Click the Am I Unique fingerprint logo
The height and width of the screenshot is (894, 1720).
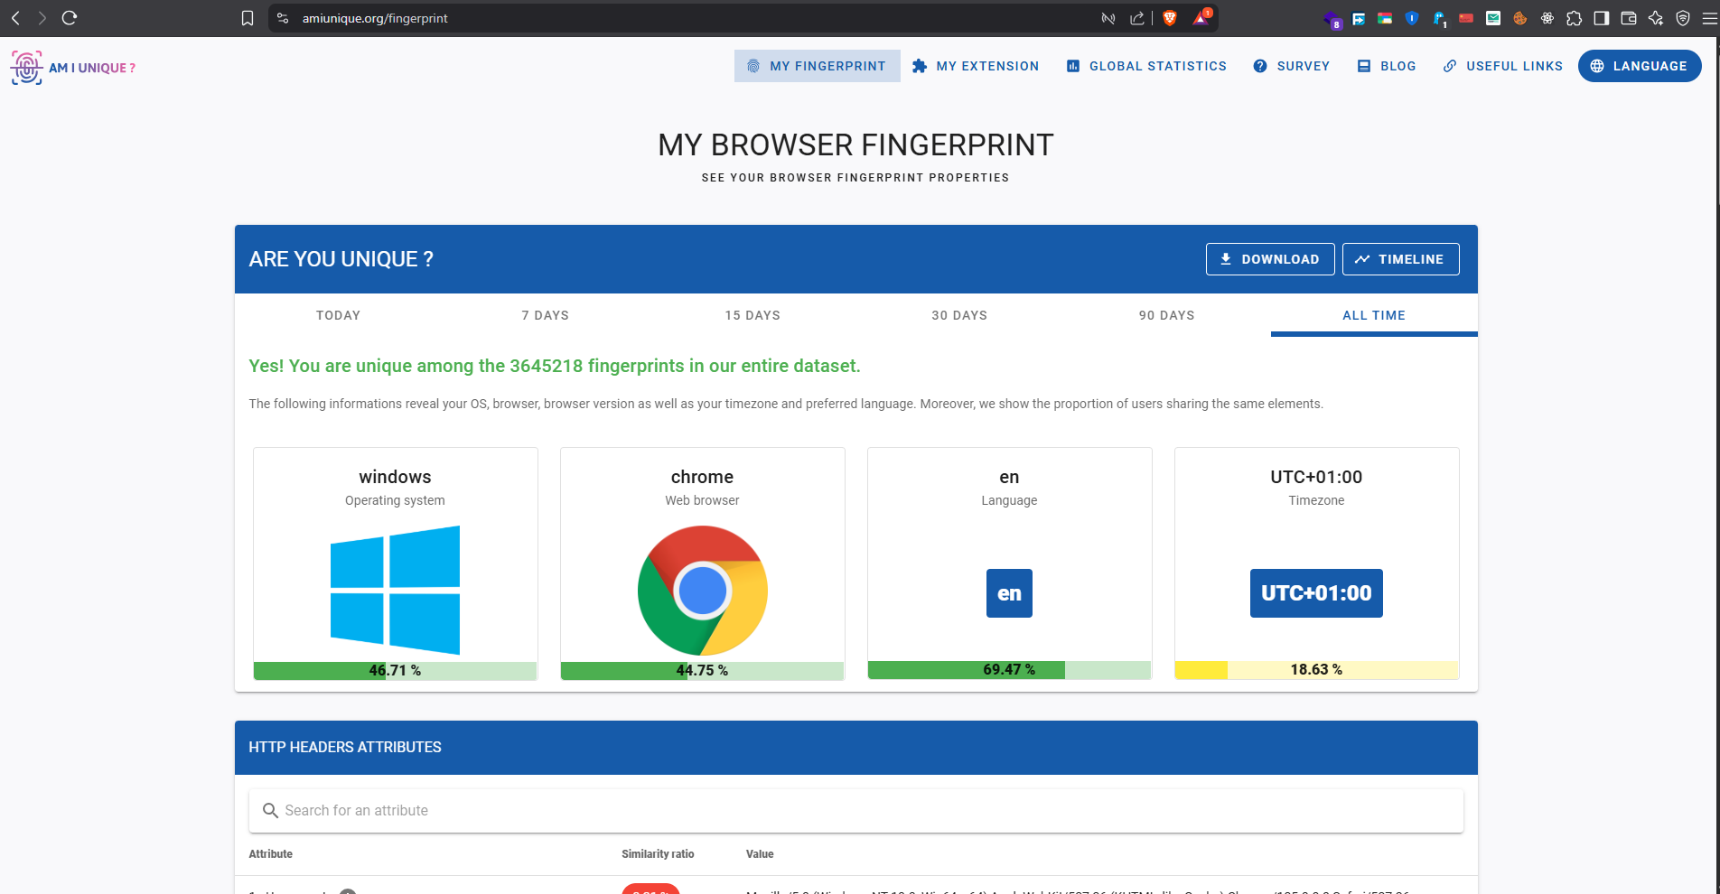tap(26, 68)
